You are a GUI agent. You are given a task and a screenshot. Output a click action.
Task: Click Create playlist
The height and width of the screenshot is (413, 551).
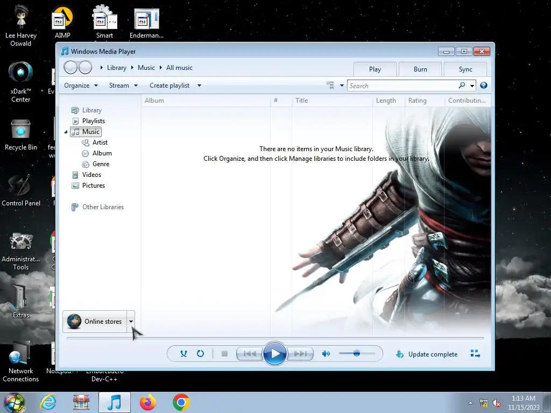169,86
